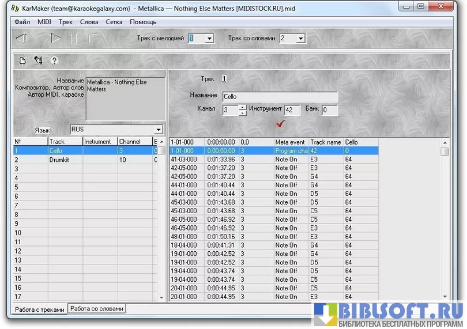This screenshot has height=329, width=467.
Task: Click the event list vertical scrollbar thumb
Action: click(445, 152)
